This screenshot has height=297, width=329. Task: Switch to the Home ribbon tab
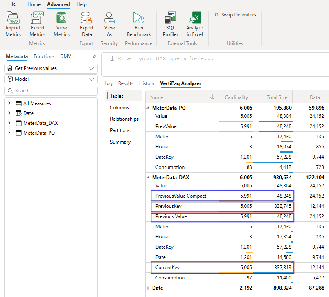pyautogui.click(x=34, y=4)
